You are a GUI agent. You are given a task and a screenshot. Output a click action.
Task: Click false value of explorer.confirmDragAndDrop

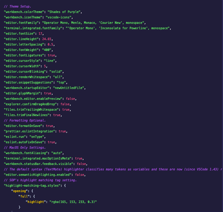[65, 104]
